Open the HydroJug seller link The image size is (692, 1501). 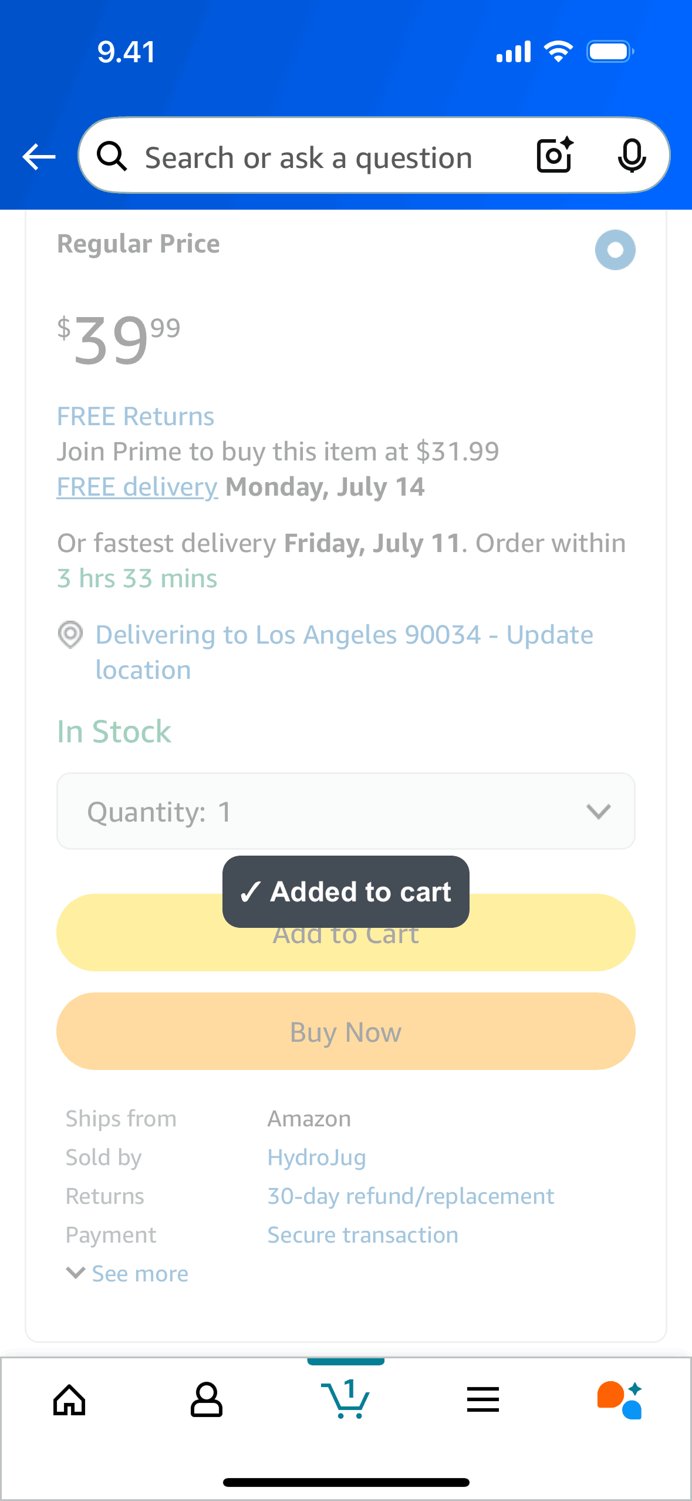317,1157
